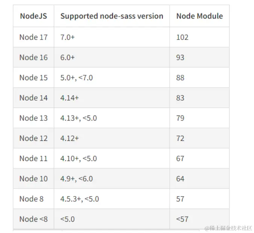The height and width of the screenshot is (233, 254).
Task: Click module value 93
Action: 180,58
